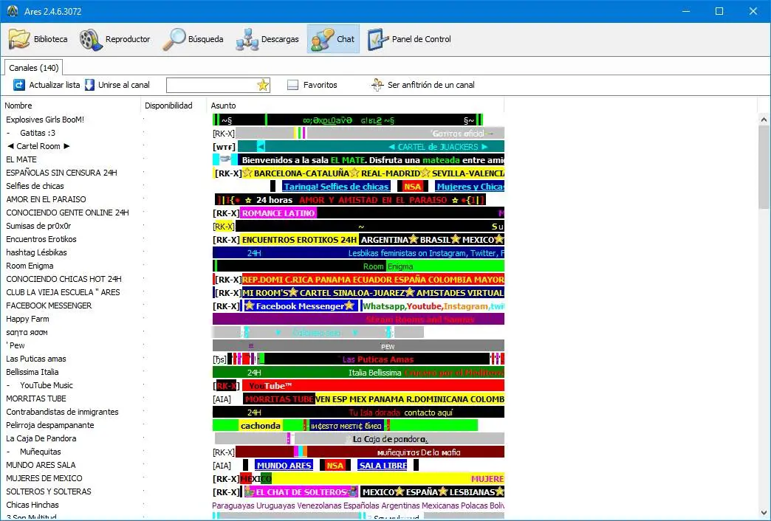Screen dimensions: 771x521
Task: Select the Chat people icon
Action: (323, 39)
